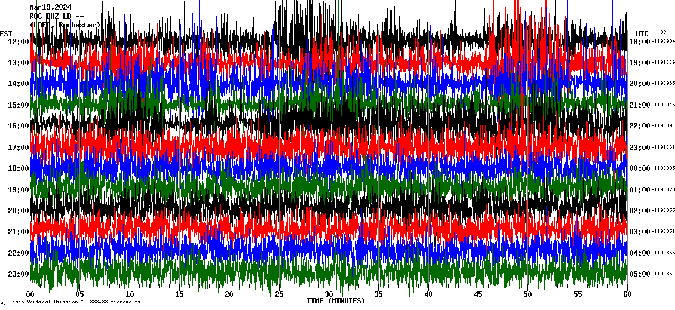Image resolution: width=675 pixels, height=310 pixels.
Task: Click the 19:00 EST label on left axis
Action: [x=18, y=189]
